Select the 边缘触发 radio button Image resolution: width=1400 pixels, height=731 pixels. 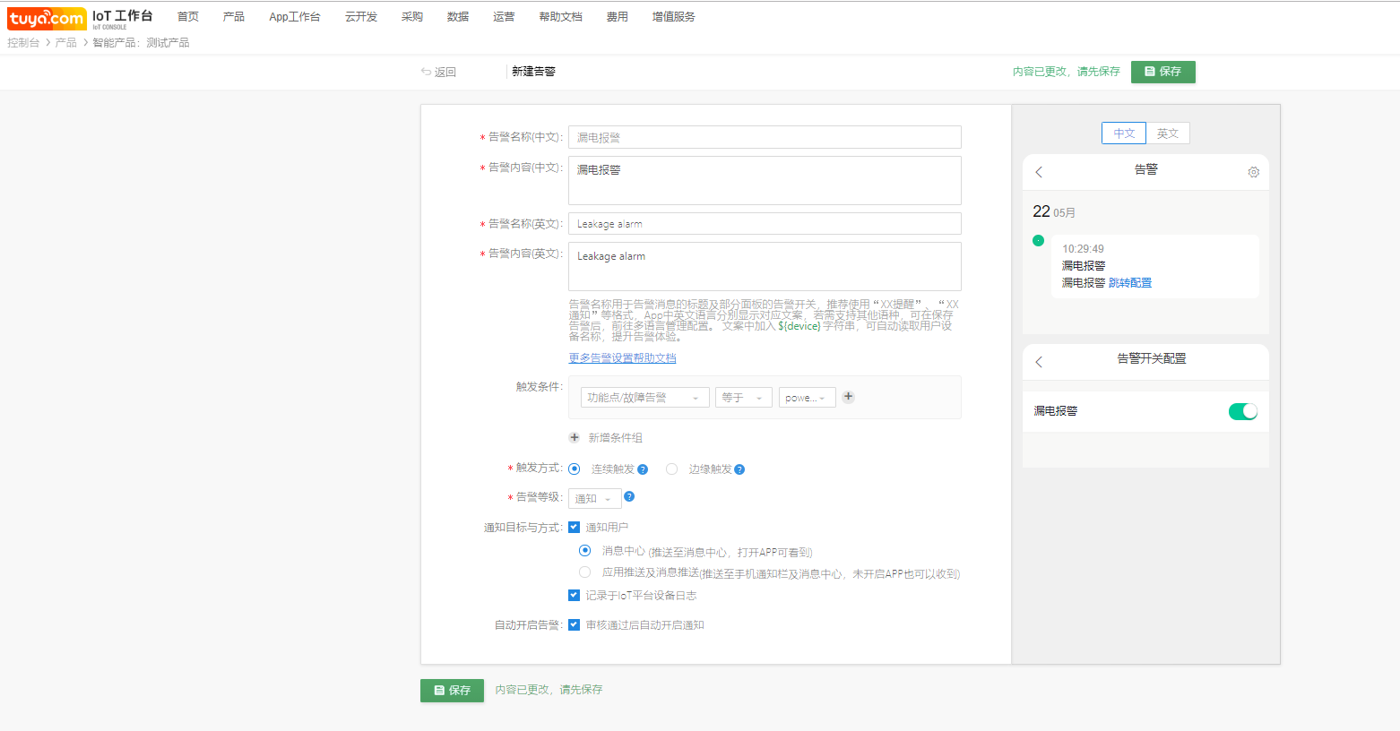click(x=671, y=469)
